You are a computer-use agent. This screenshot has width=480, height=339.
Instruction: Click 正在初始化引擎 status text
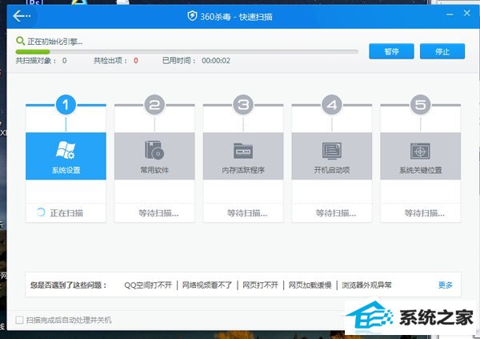click(x=54, y=41)
